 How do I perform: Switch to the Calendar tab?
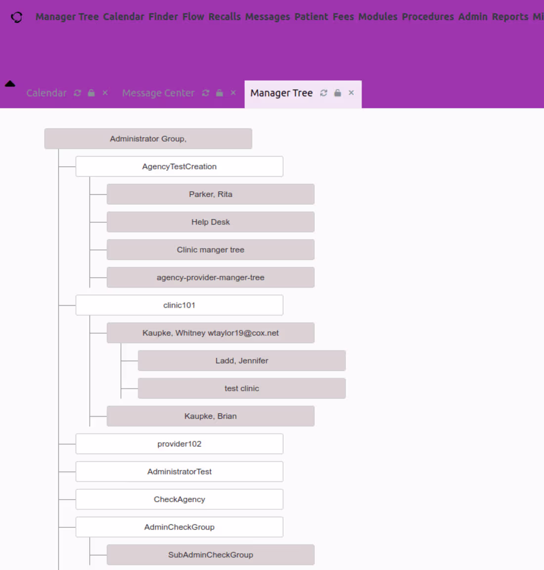pyautogui.click(x=46, y=93)
